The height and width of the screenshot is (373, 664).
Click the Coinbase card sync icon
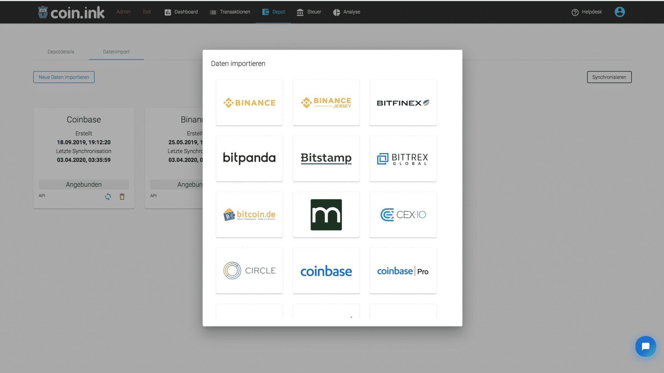(108, 197)
